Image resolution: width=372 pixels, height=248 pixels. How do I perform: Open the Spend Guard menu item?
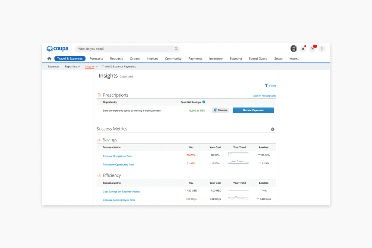(x=258, y=58)
